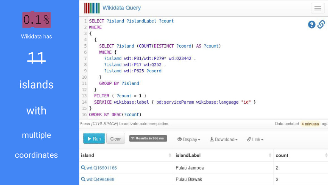Open the Link dropdown menu

click(255, 139)
